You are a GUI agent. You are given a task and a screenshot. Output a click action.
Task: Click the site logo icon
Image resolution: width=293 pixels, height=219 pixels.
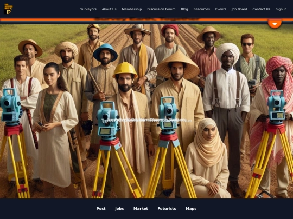tap(8, 9)
